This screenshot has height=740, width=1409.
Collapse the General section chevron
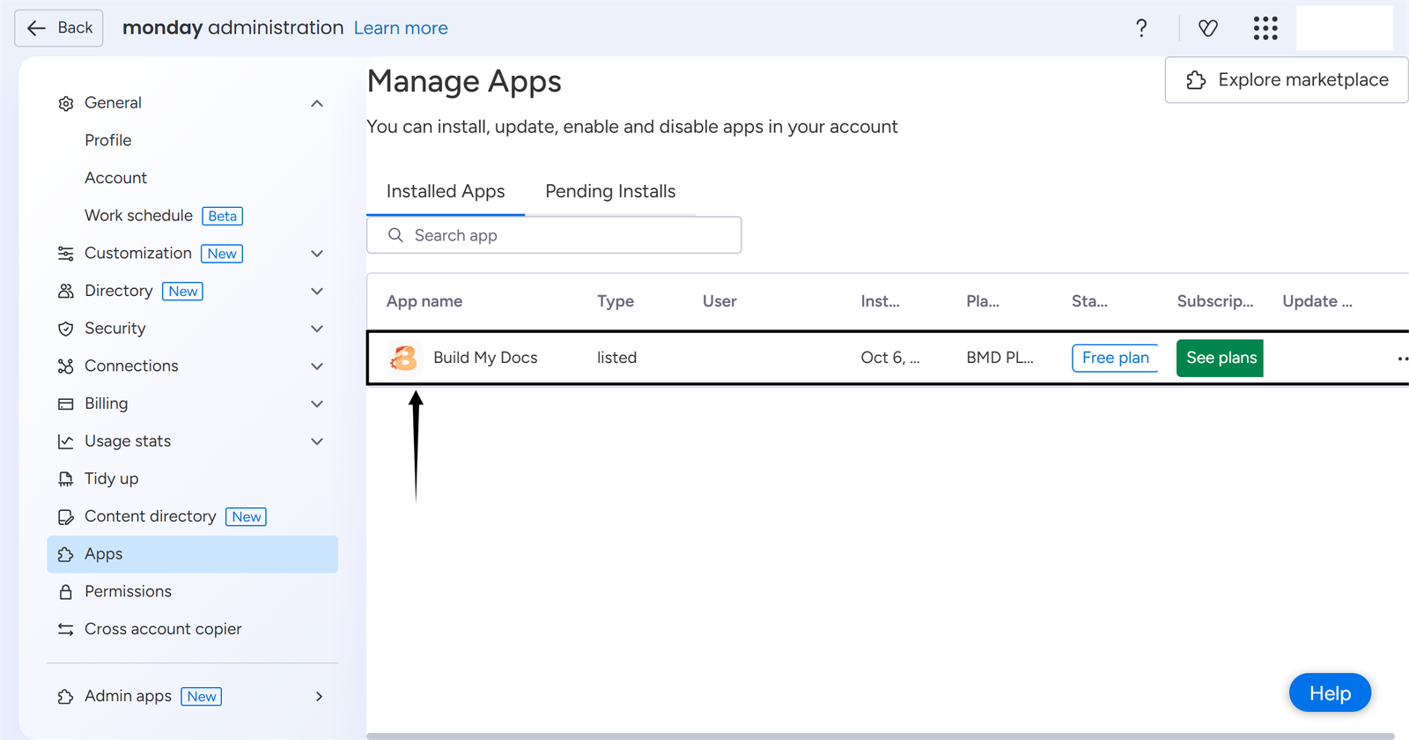(317, 103)
